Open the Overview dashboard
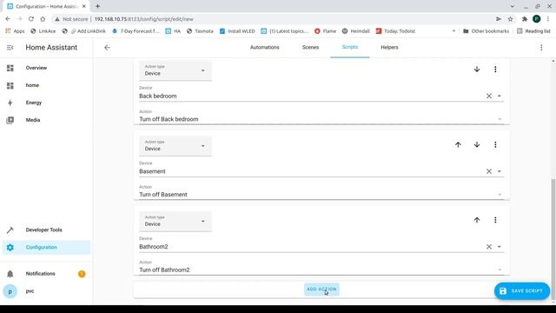 46,68
